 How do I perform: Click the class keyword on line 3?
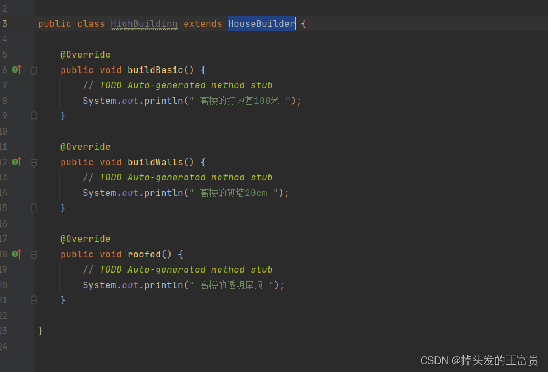coord(91,23)
